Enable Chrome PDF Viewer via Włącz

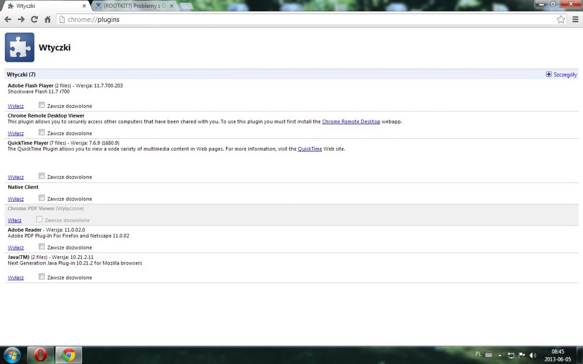coord(15,220)
